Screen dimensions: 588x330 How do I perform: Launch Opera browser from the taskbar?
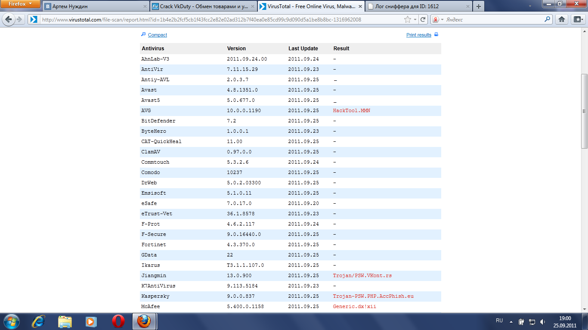click(x=118, y=321)
